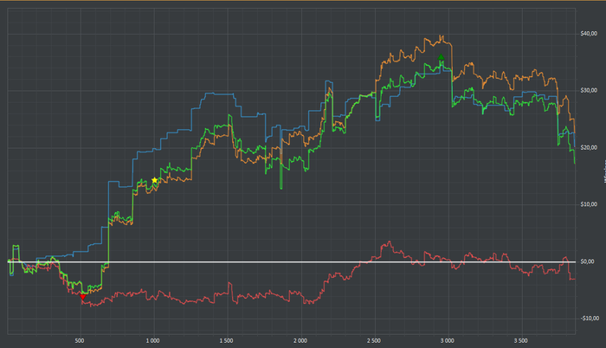Click the 3 500 x-axis label
Screen dimensions: 606x348
[x=521, y=341]
